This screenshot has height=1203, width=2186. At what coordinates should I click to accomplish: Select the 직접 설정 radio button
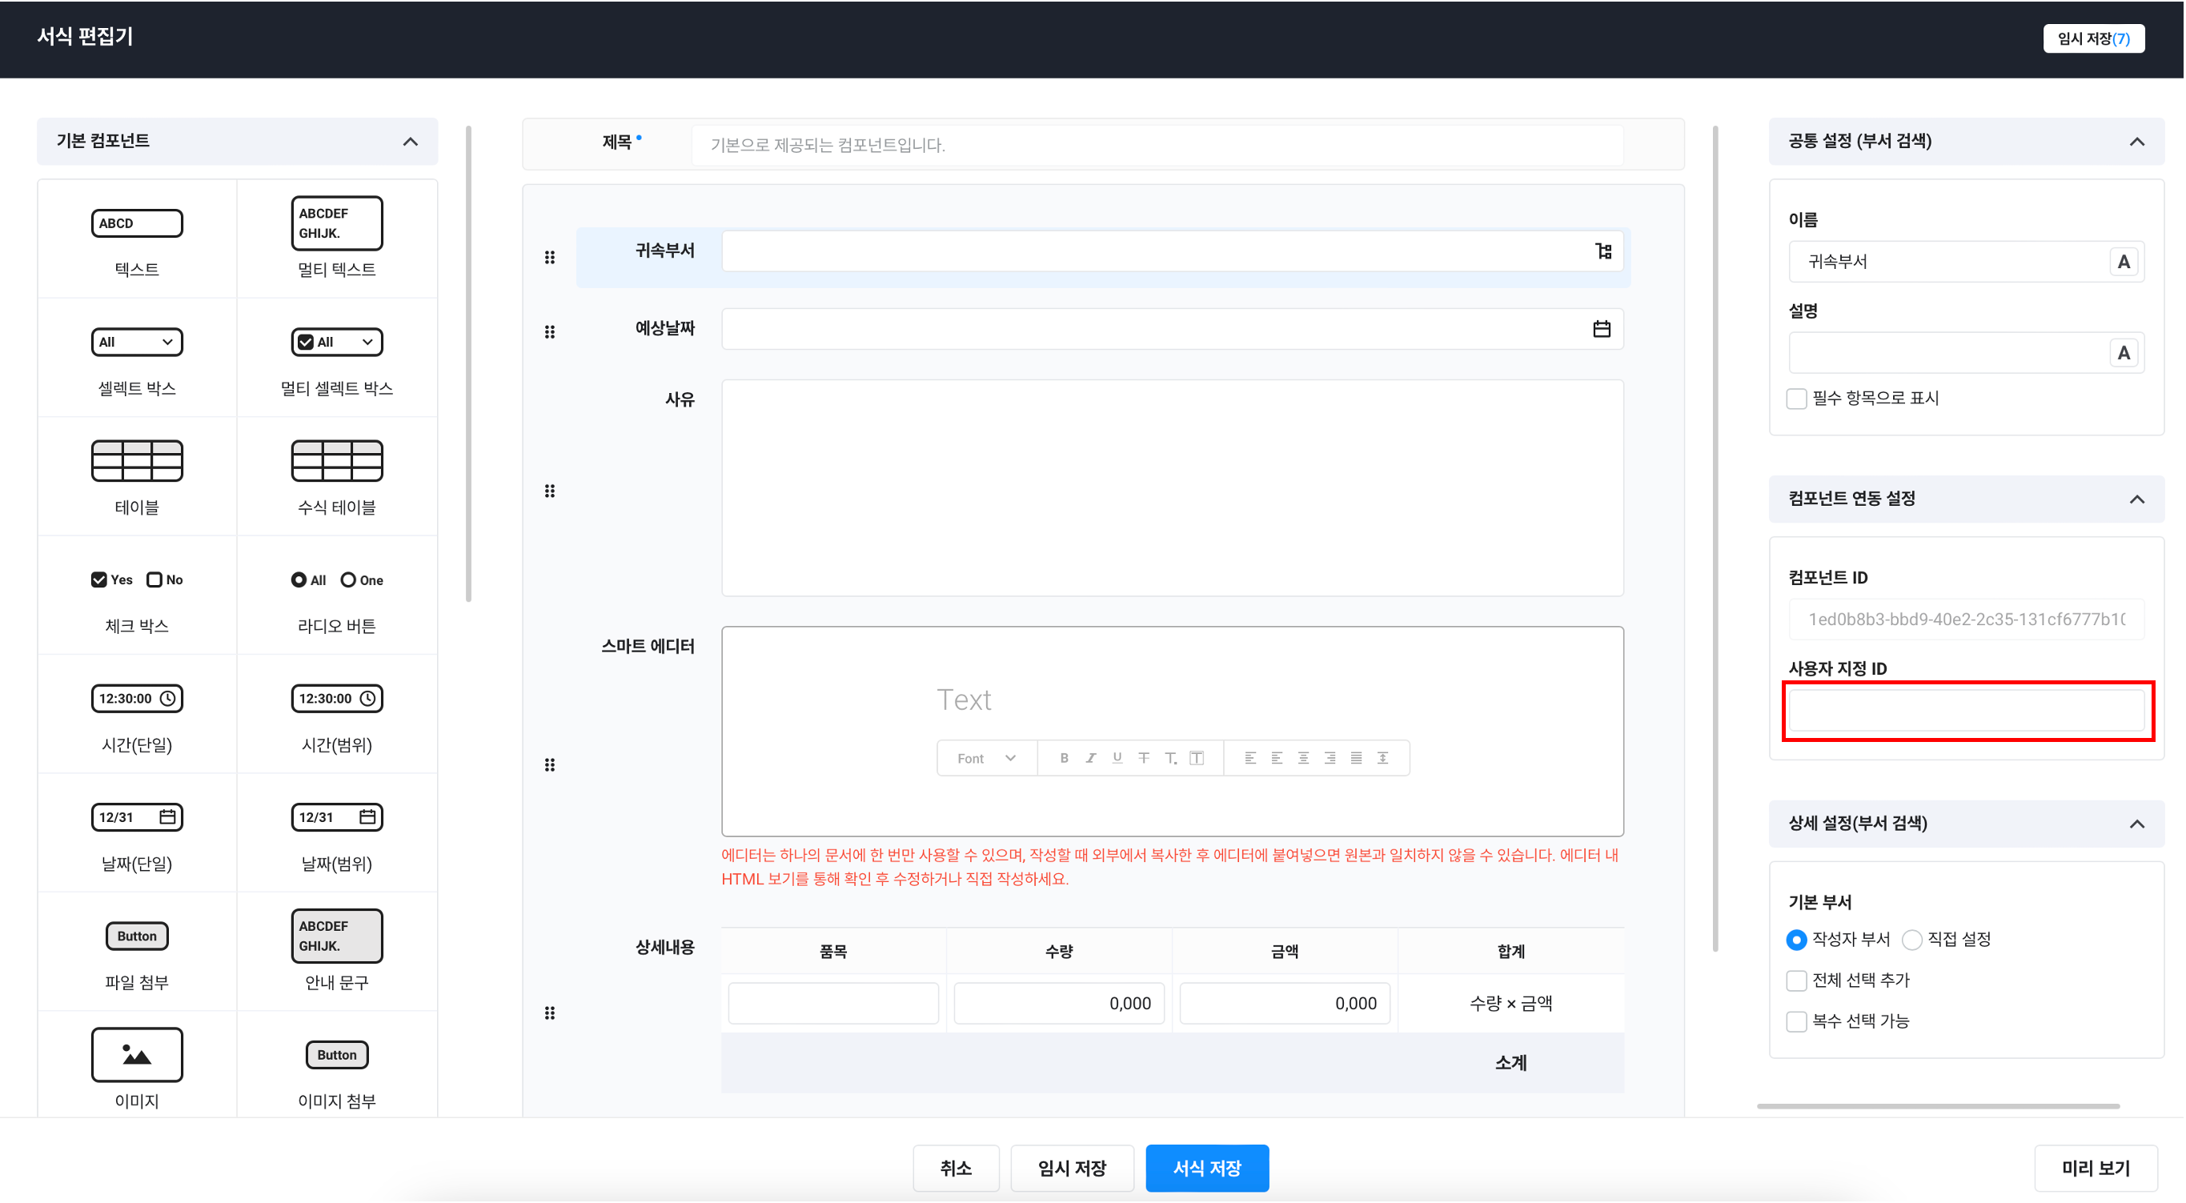click(1912, 940)
